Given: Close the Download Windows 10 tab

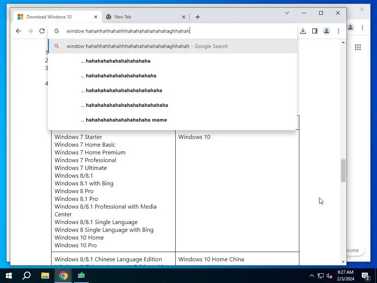Looking at the screenshot, I should 96,17.
